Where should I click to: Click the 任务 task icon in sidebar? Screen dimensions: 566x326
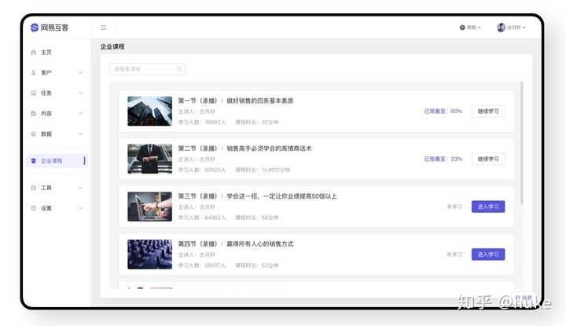coord(34,93)
